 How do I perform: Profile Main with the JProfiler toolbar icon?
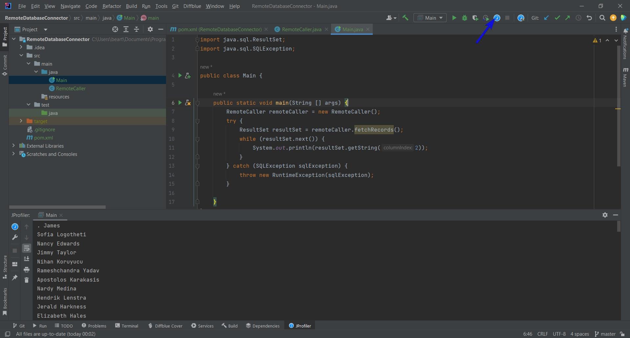pyautogui.click(x=497, y=18)
